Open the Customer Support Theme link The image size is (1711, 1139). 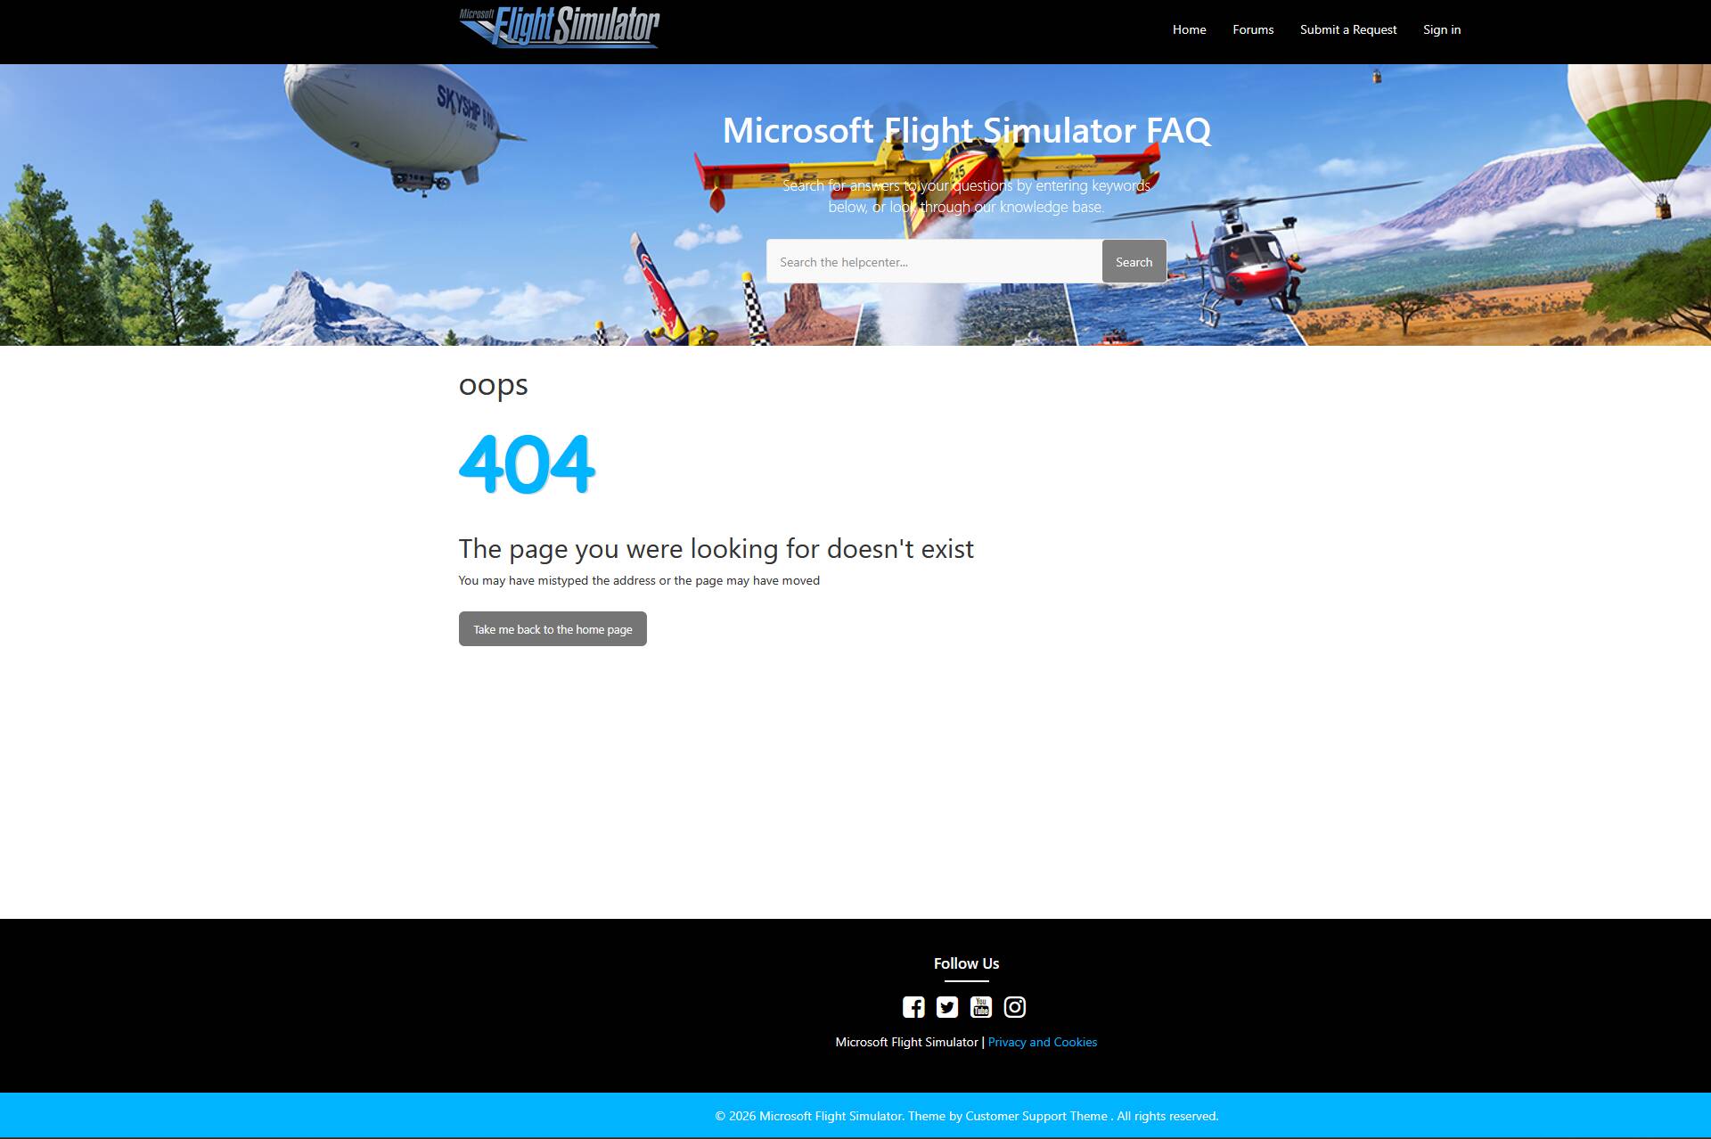pos(1036,1116)
